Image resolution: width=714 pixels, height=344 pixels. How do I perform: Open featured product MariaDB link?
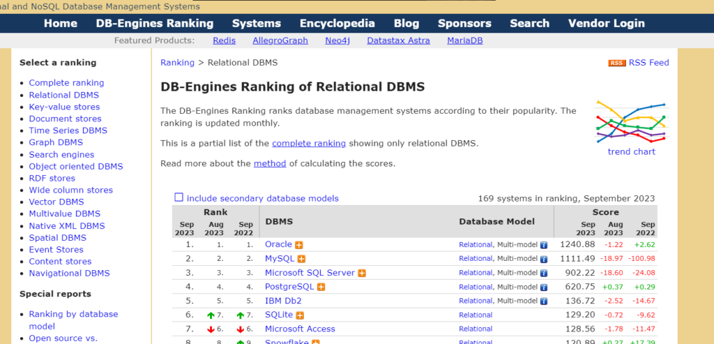coord(465,40)
